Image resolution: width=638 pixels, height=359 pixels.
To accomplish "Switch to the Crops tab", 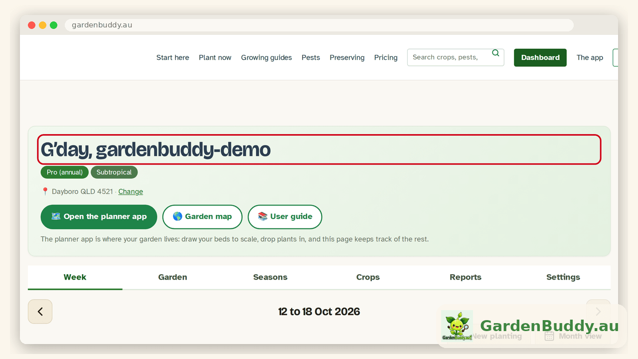I will [368, 277].
